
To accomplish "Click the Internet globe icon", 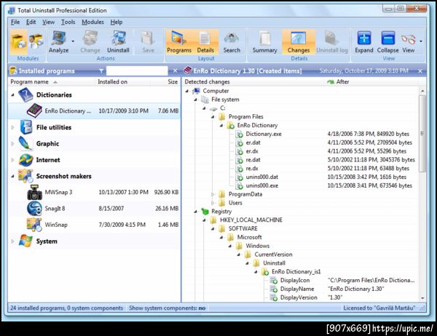I will [26, 160].
